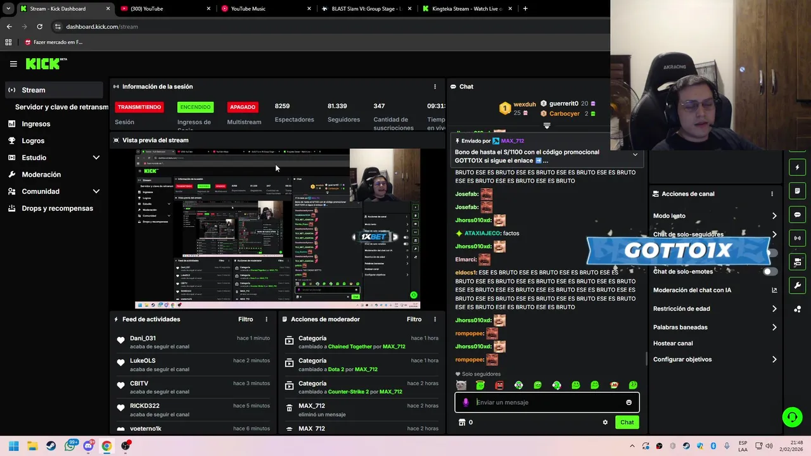811x456 pixels.
Task: Expand Palabras baneadas options
Action: [774, 327]
